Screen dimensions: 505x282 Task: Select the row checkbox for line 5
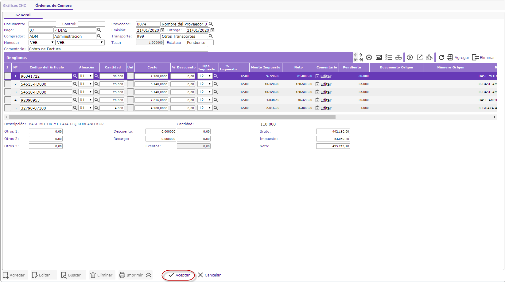8,108
